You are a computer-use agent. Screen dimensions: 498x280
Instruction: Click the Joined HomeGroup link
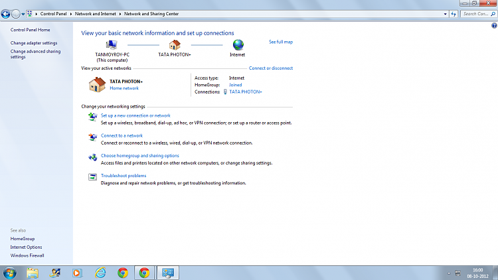coord(235,85)
